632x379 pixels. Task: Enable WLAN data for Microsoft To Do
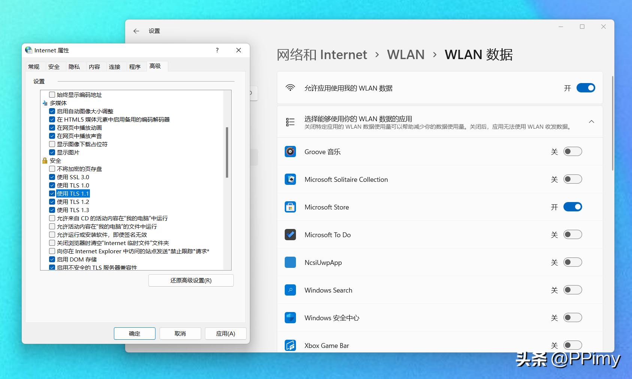(x=573, y=235)
